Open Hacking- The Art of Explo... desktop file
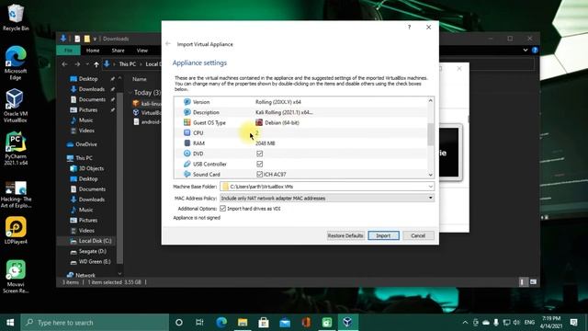 coord(16,194)
